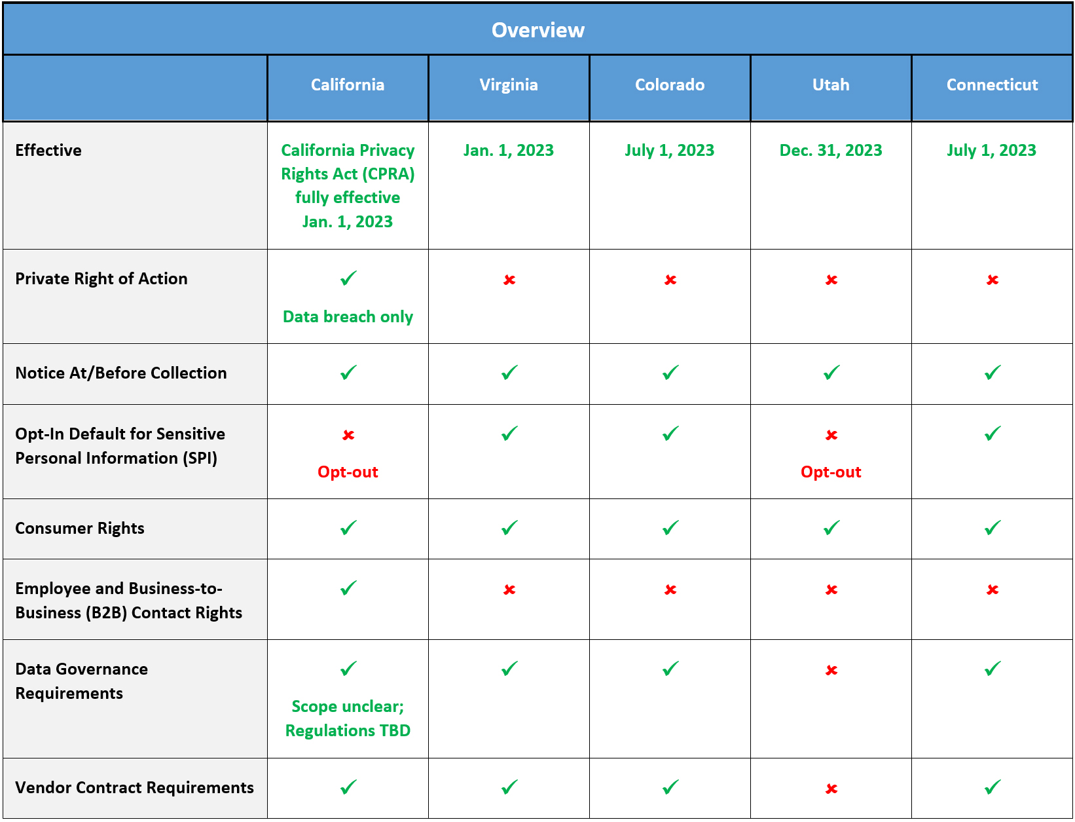Select the California column header
Viewport: 1075px width, 822px height.
(348, 85)
